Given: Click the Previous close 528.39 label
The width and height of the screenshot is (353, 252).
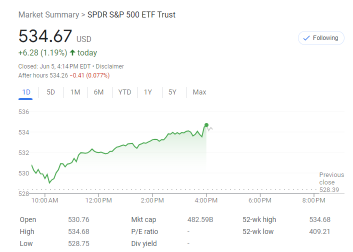Looking at the screenshot, I should [x=331, y=182].
